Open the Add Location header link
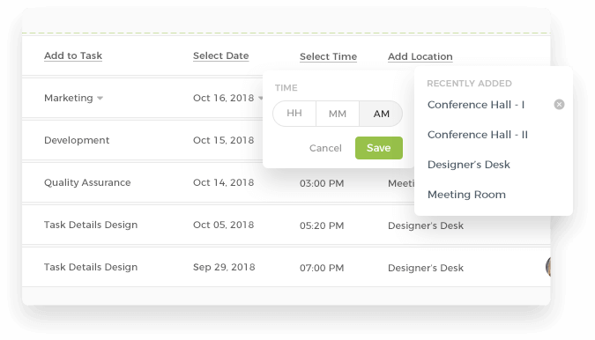 pos(420,56)
